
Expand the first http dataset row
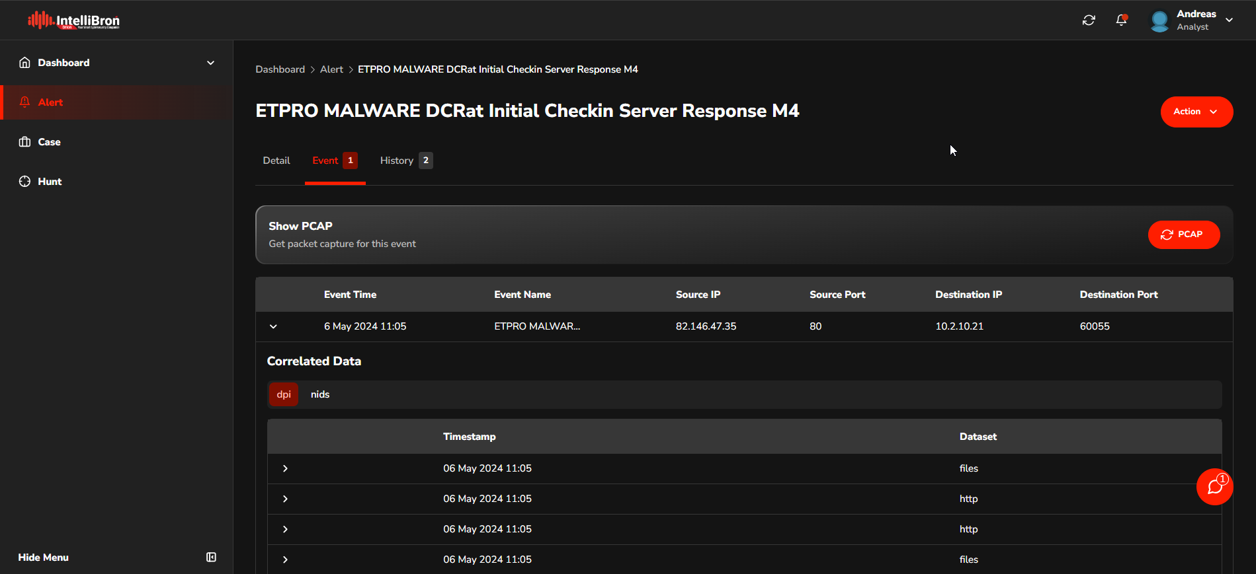(x=285, y=499)
